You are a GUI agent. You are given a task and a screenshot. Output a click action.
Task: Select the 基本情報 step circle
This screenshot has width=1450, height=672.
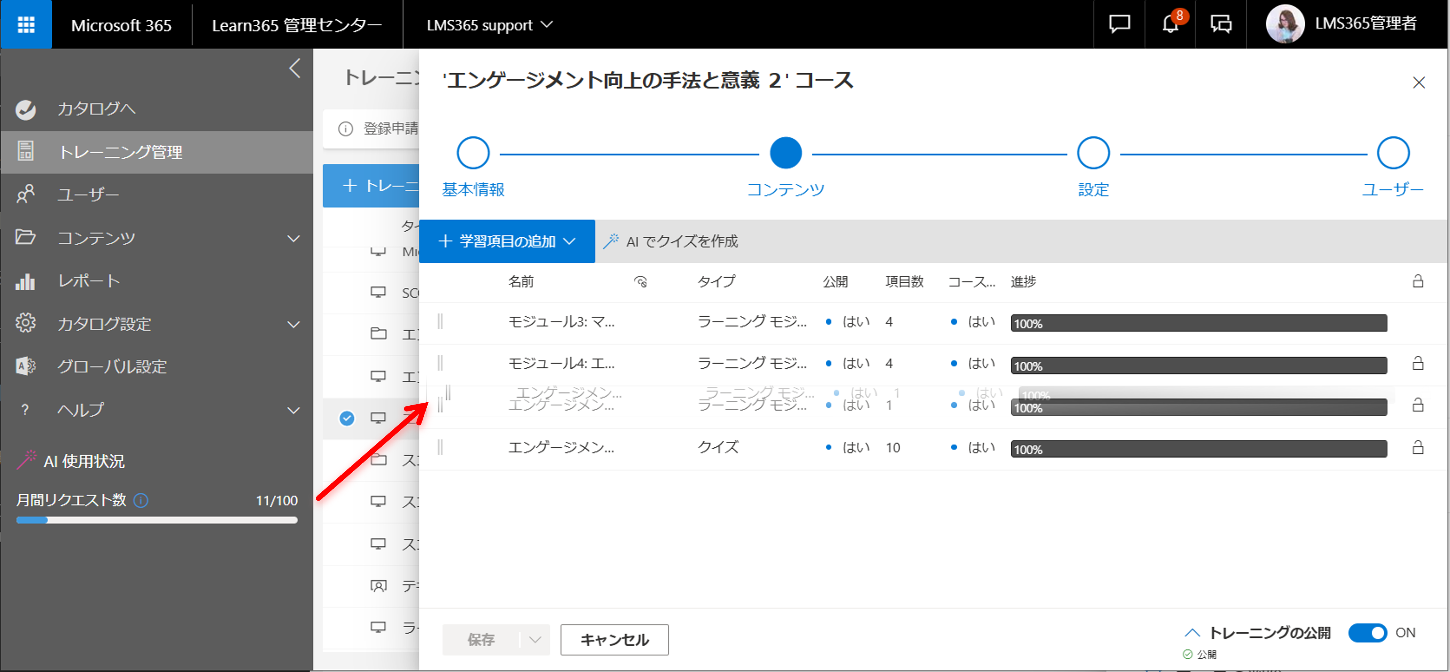pyautogui.click(x=473, y=153)
